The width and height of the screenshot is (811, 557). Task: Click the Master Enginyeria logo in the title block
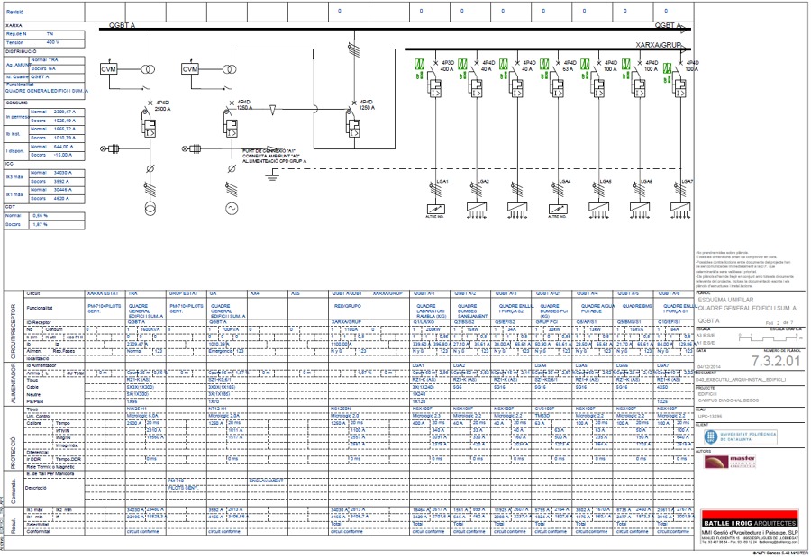click(x=730, y=462)
